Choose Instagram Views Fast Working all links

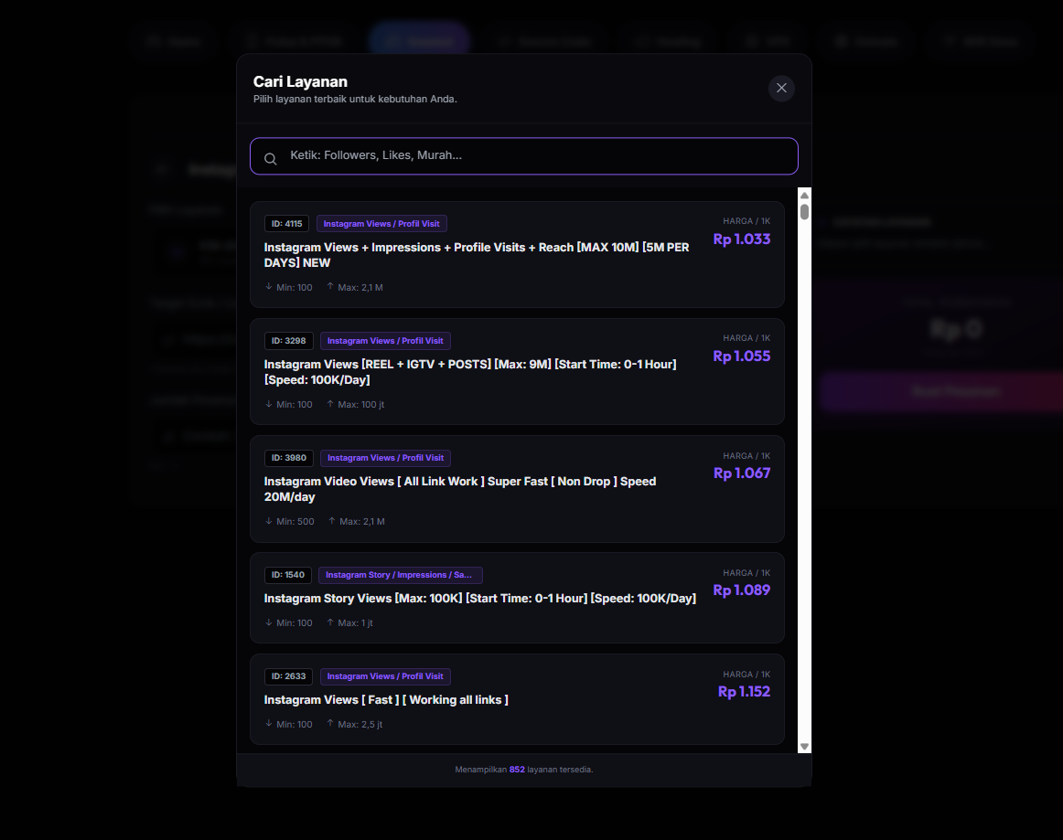[386, 700]
